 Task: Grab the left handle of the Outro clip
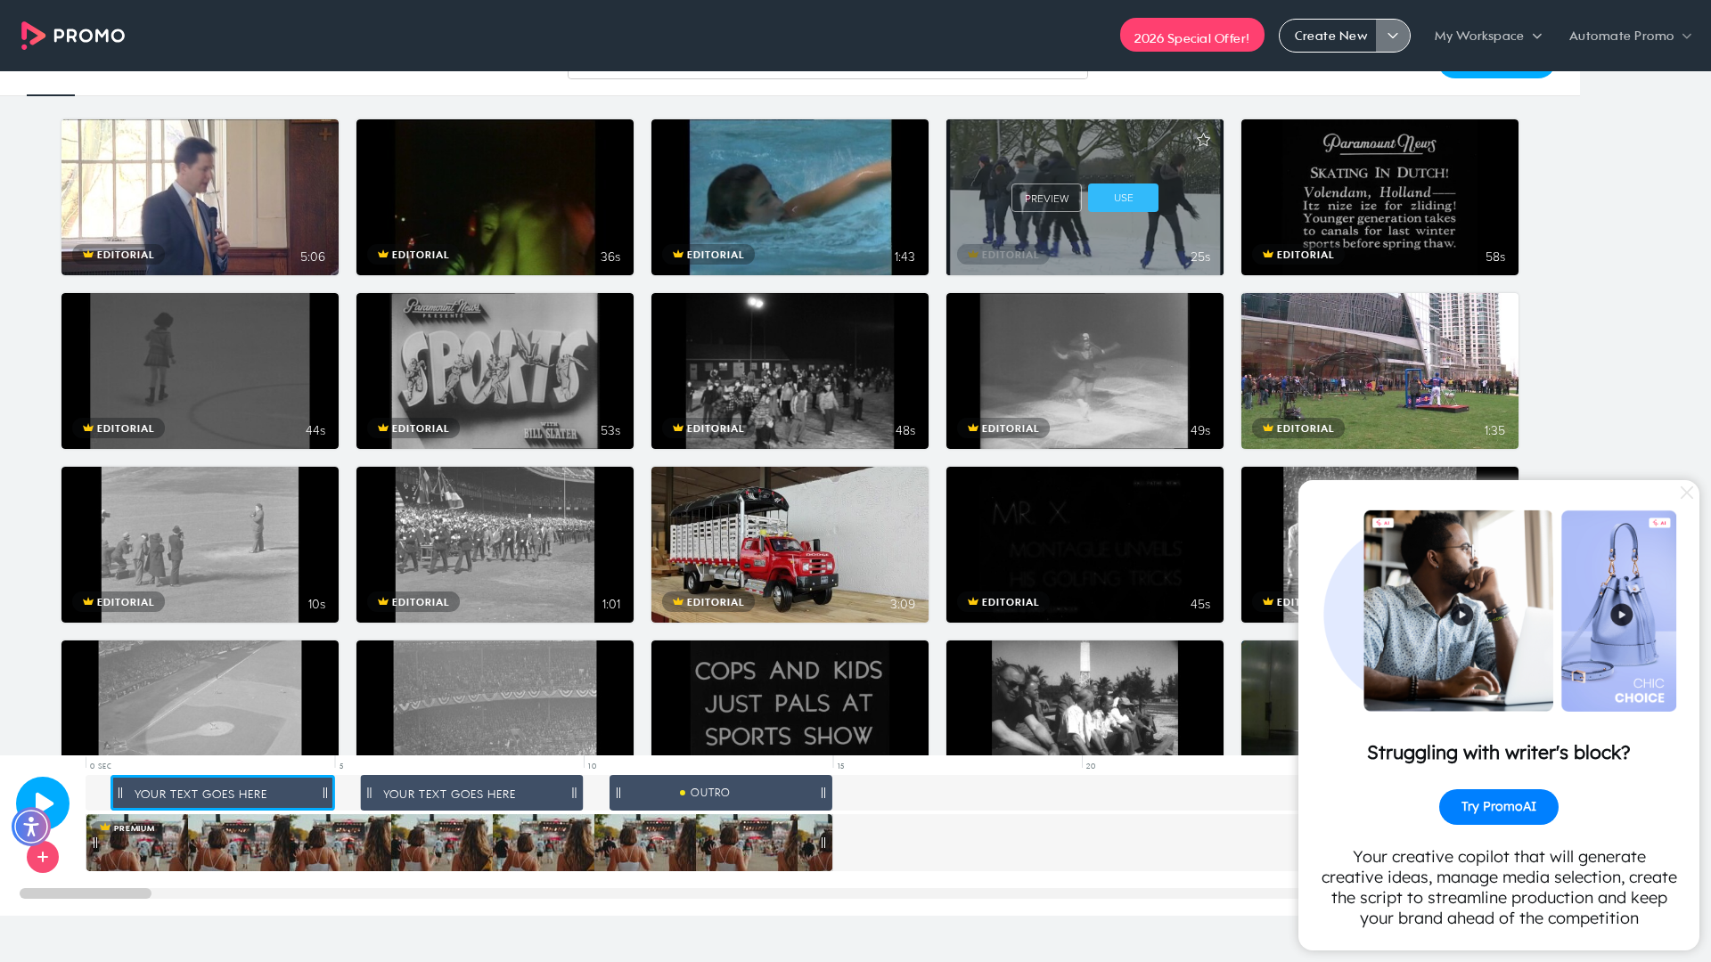[x=618, y=793]
